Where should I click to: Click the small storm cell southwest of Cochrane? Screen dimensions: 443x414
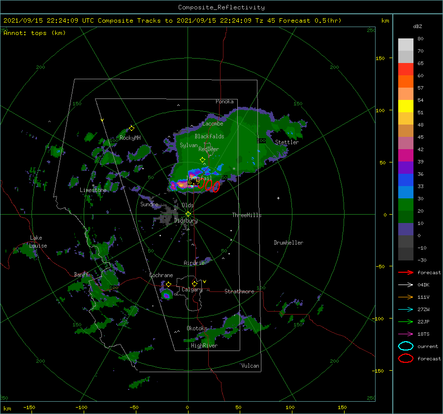pyautogui.click(x=167, y=295)
